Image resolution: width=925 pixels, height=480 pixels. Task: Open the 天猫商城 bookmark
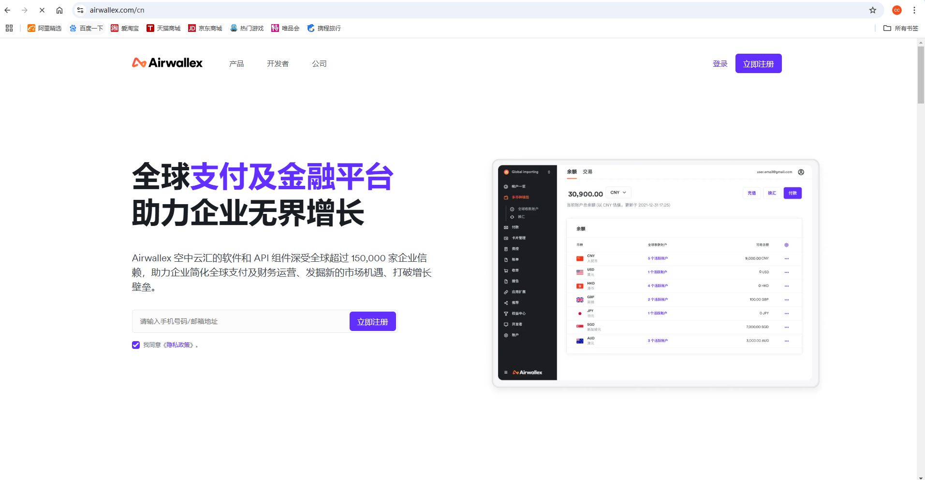click(163, 28)
